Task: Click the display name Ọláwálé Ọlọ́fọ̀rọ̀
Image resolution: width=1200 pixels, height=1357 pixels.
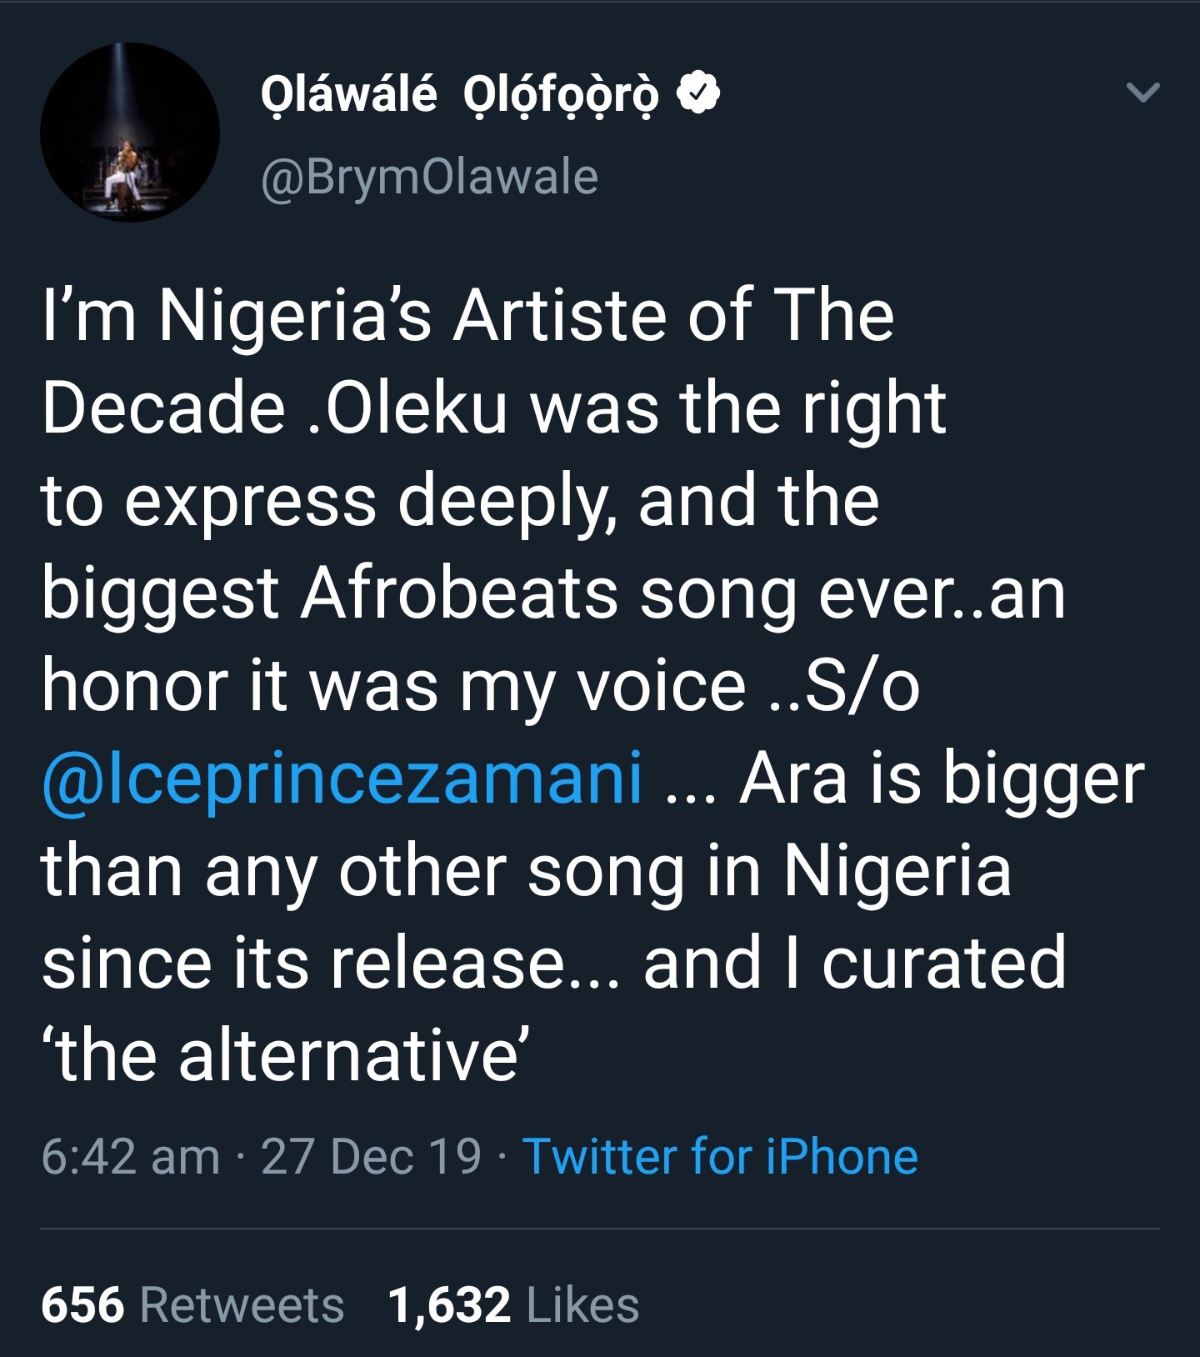Action: tap(459, 93)
